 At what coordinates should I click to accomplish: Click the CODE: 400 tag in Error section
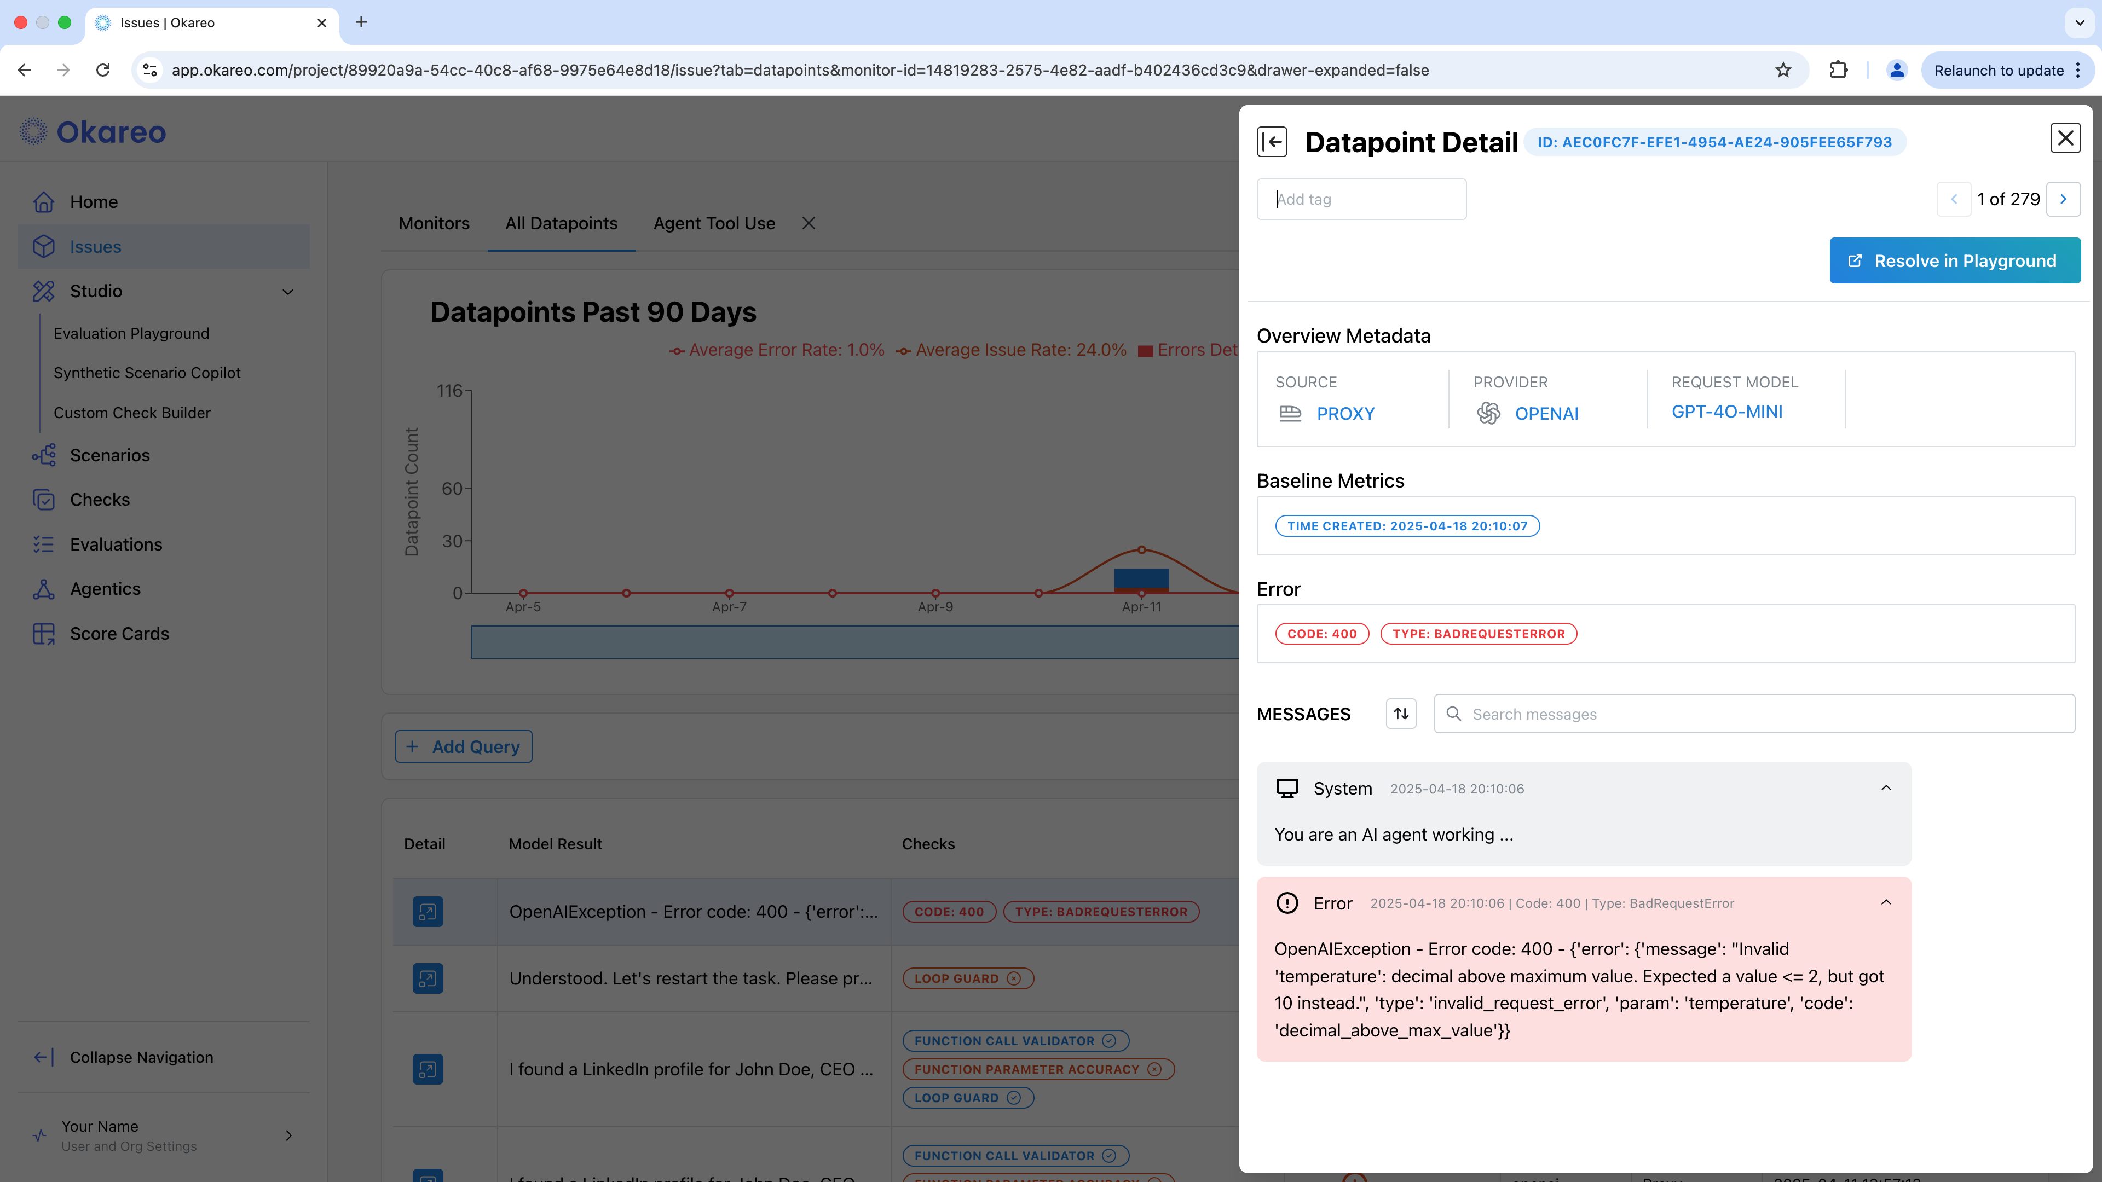point(1322,634)
